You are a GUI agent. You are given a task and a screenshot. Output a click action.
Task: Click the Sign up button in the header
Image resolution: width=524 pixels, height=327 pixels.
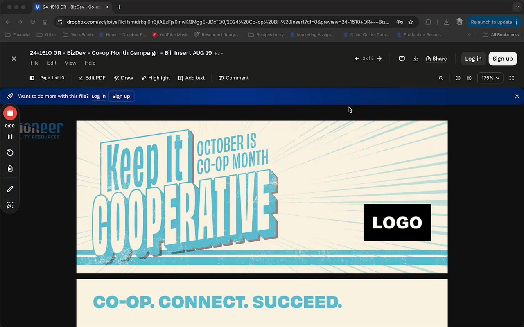[503, 59]
